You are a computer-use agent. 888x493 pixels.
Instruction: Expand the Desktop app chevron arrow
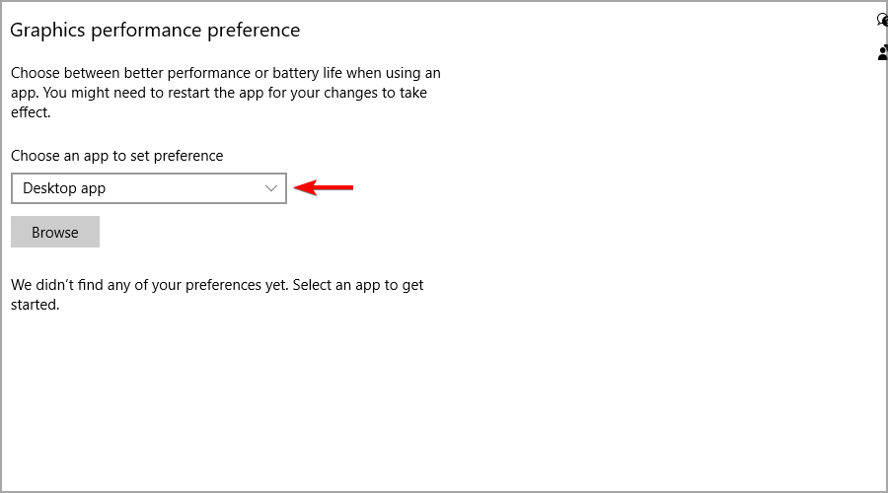coord(271,188)
